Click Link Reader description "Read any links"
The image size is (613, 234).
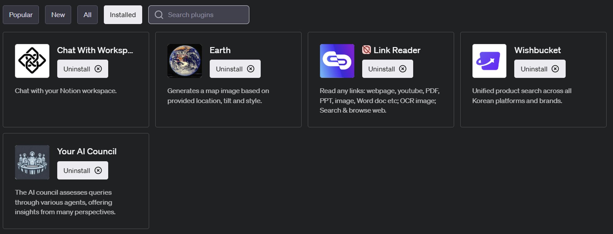pos(380,101)
